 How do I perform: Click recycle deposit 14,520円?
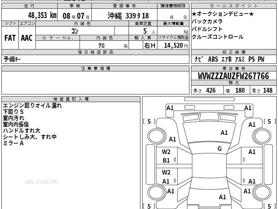[x=176, y=46]
